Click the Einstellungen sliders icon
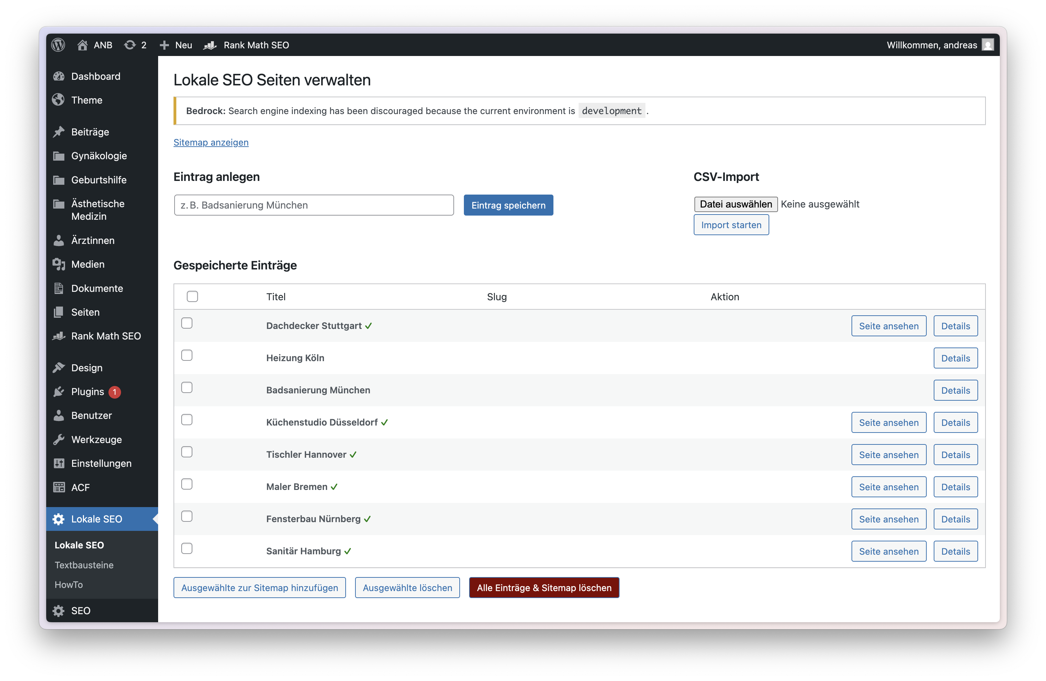Image resolution: width=1046 pixels, height=681 pixels. click(x=59, y=463)
